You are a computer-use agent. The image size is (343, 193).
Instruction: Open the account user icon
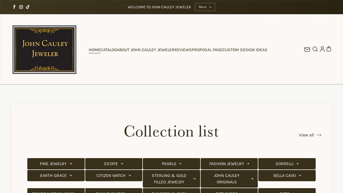coord(322,49)
